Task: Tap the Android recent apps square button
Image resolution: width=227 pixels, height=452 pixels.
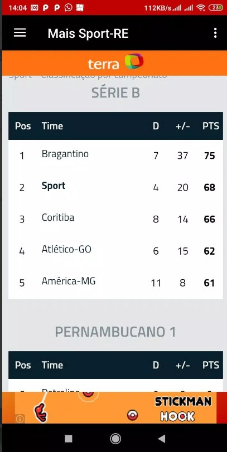Action: [69, 439]
